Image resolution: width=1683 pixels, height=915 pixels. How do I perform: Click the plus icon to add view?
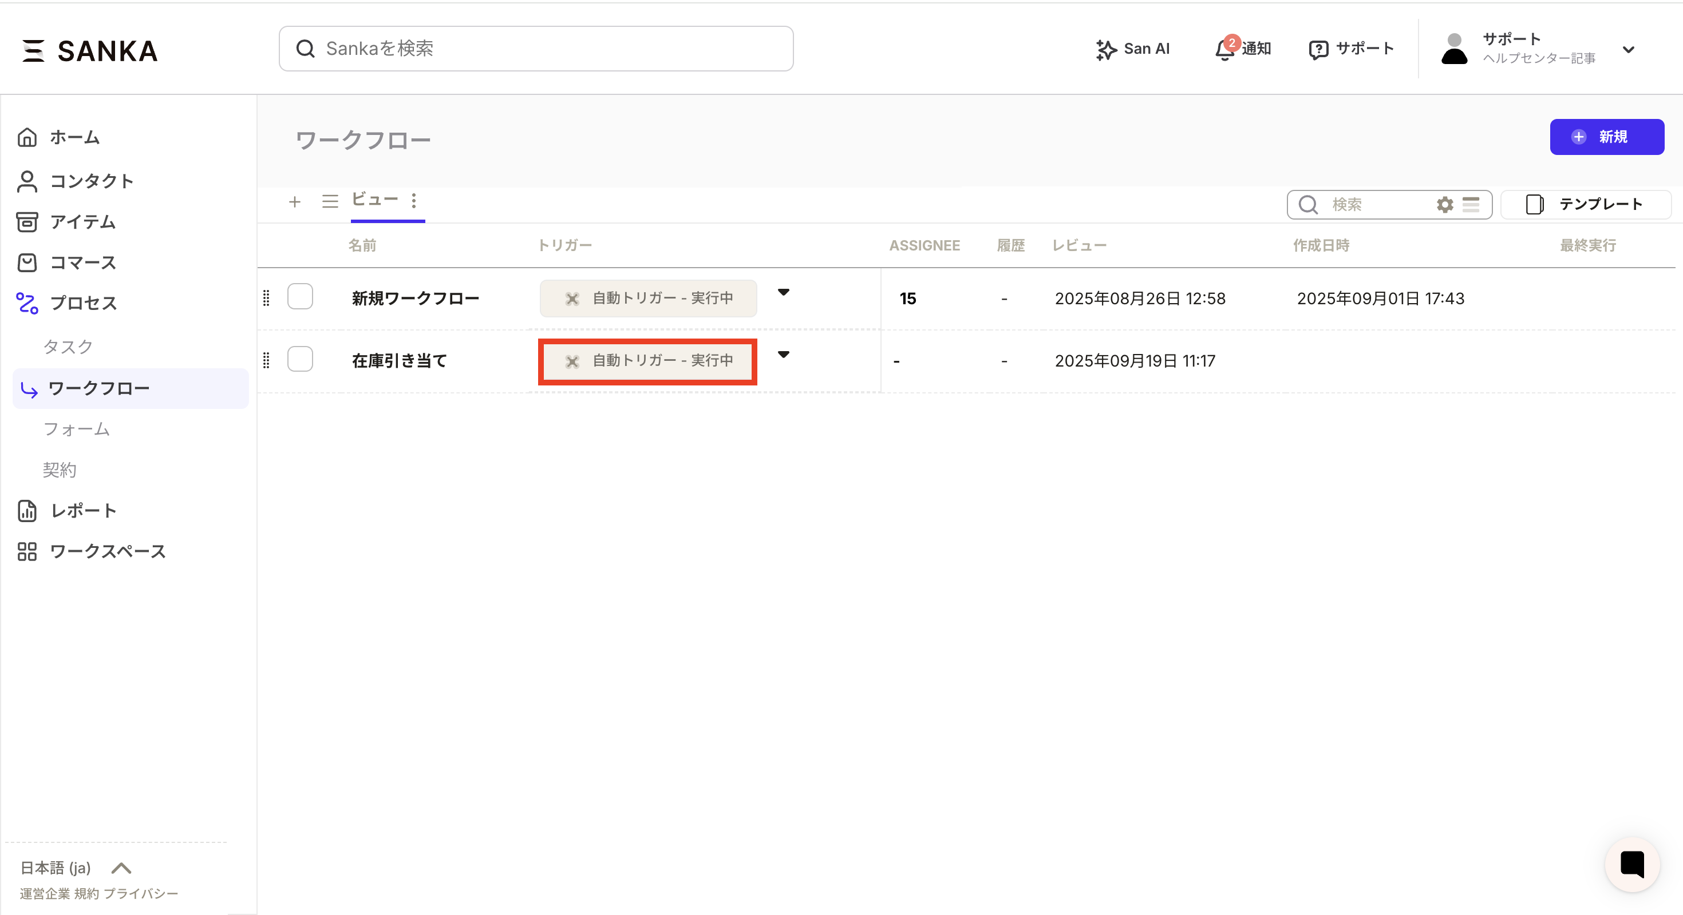tap(295, 202)
